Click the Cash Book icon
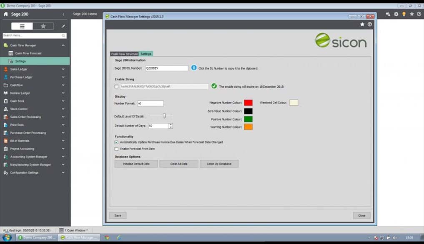The width and height of the screenshot is (424, 244). pos(6,101)
